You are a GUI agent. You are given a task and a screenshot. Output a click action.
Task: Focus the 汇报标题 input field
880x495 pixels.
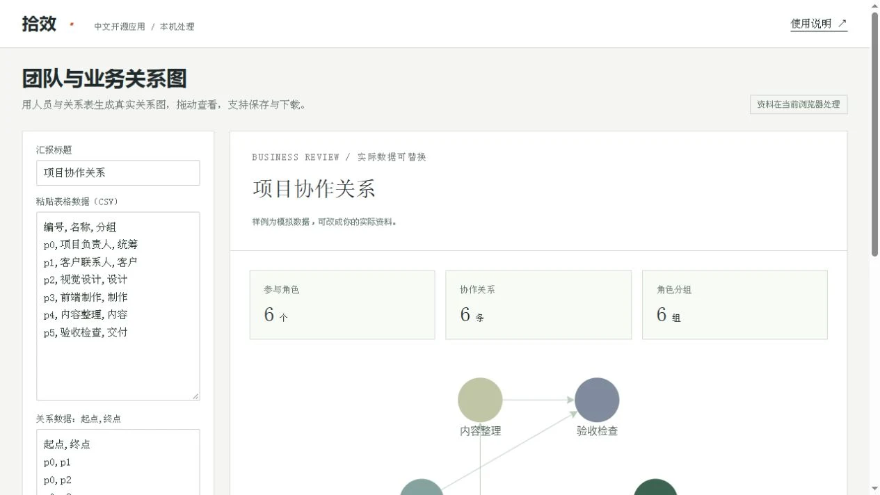coord(118,173)
